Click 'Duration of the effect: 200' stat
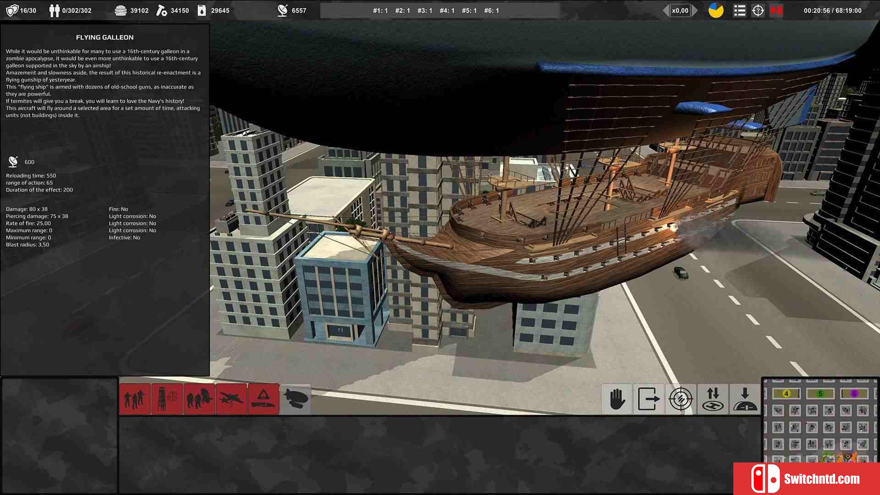Viewport: 880px width, 495px height. (39, 190)
